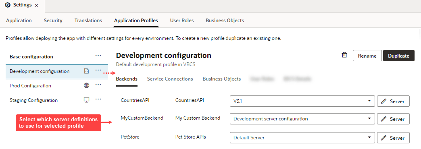Screen dimensions: 421x149
Task: Delete the profile with the trash icon
Action: pyautogui.click(x=344, y=55)
